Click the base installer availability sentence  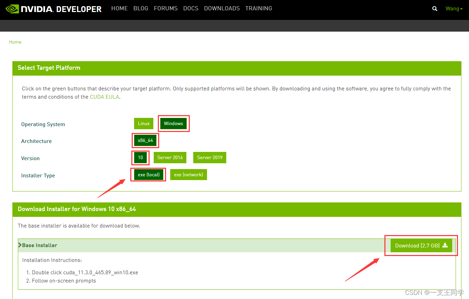[x=79, y=226]
